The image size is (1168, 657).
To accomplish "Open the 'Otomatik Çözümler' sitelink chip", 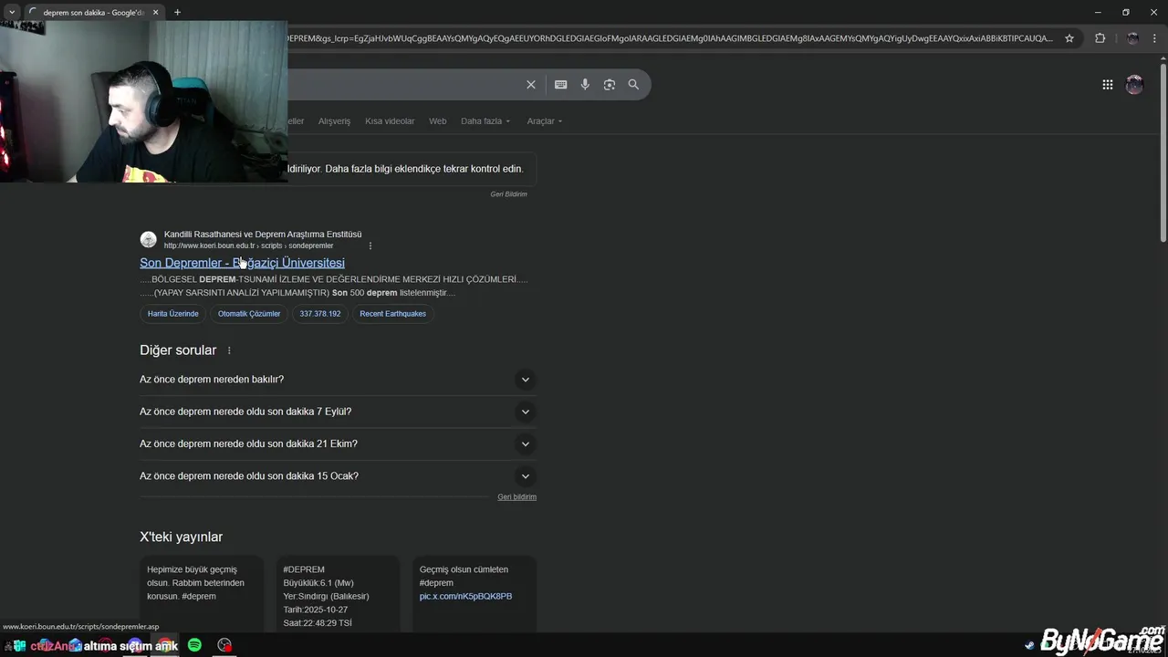I will [x=249, y=314].
